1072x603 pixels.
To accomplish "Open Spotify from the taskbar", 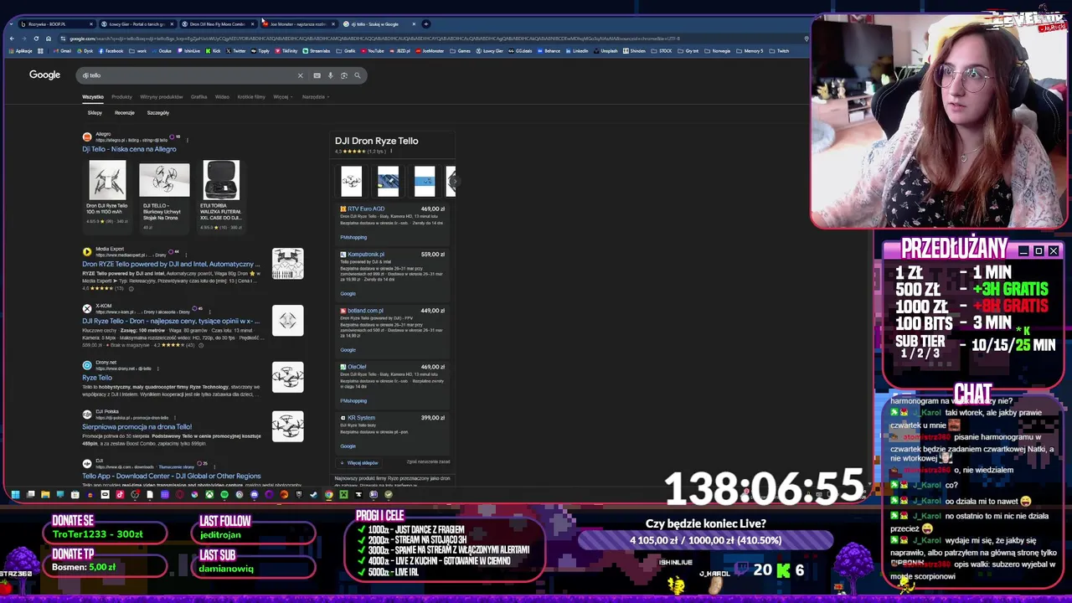I will click(224, 494).
